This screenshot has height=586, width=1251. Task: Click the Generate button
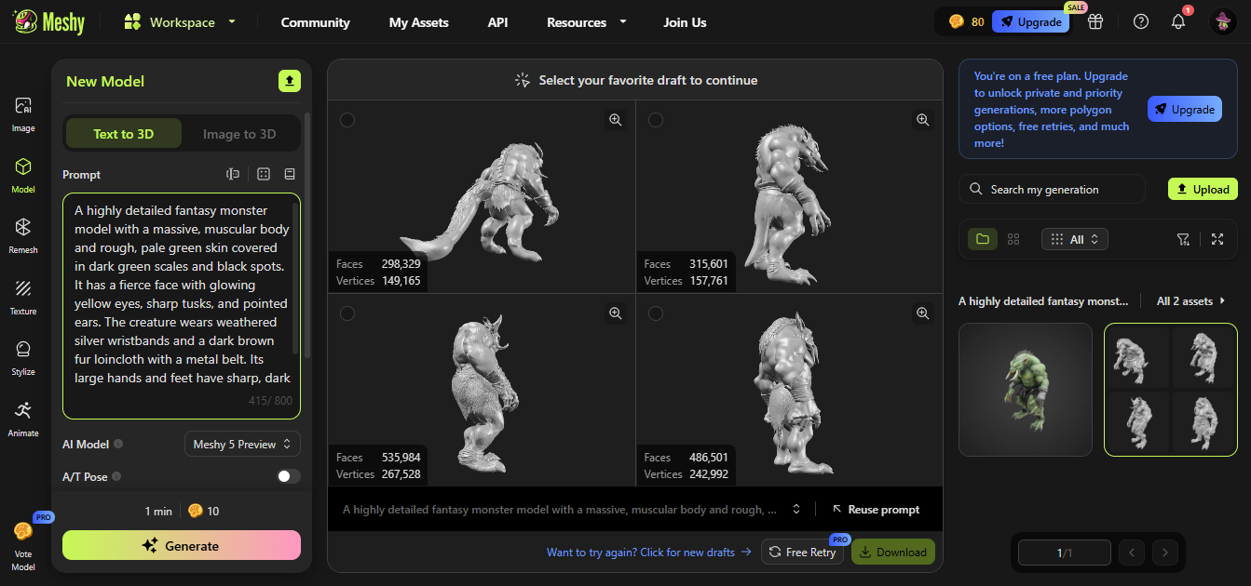click(x=181, y=544)
